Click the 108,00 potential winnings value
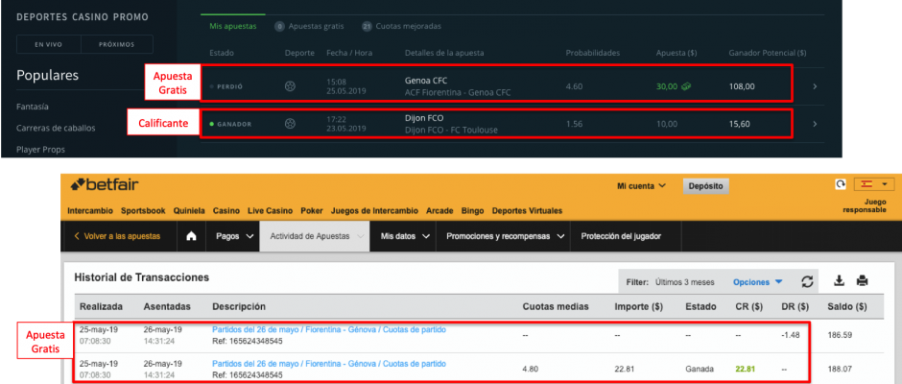The height and width of the screenshot is (384, 902). [x=742, y=86]
